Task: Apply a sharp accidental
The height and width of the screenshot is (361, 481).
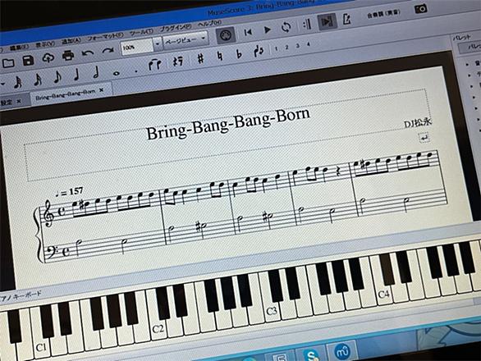Action: (x=200, y=58)
